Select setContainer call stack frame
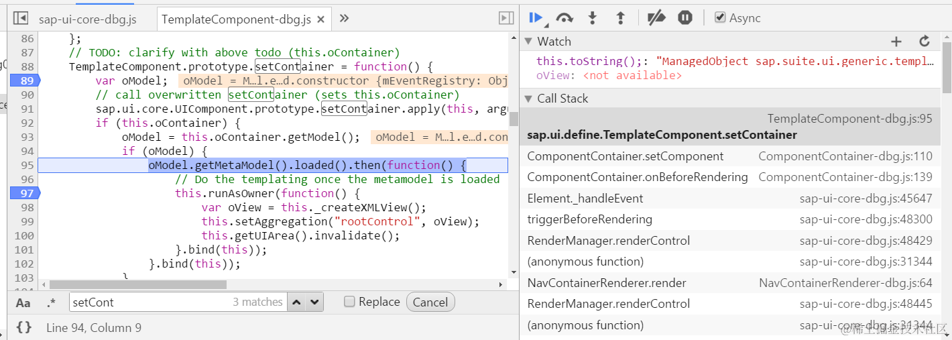 (x=730, y=127)
